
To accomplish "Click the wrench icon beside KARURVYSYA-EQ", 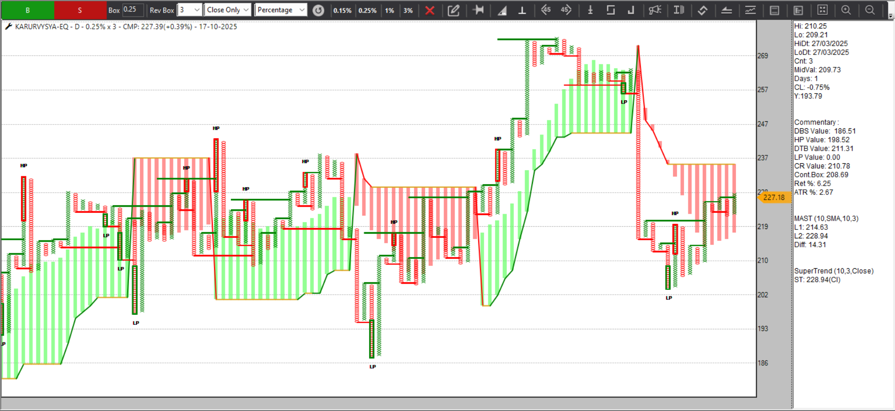I will [x=8, y=27].
